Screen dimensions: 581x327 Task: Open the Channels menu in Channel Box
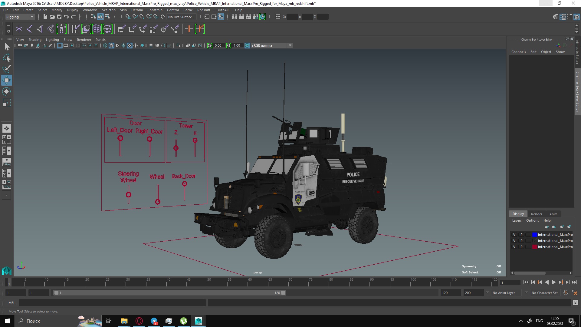pyautogui.click(x=518, y=52)
